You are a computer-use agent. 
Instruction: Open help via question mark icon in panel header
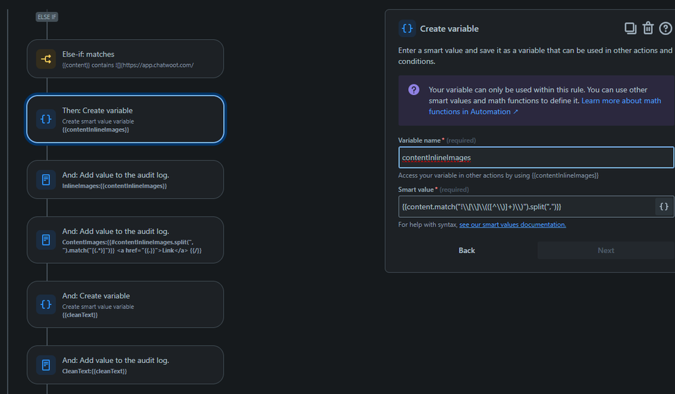pos(665,28)
